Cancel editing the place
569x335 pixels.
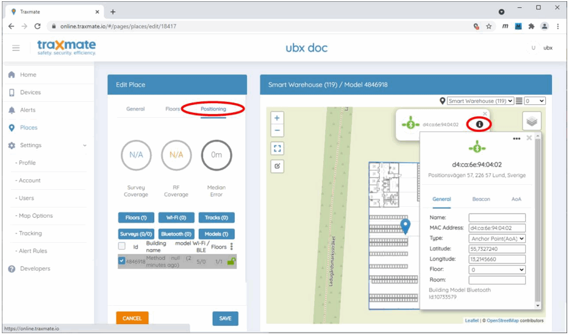(132, 319)
